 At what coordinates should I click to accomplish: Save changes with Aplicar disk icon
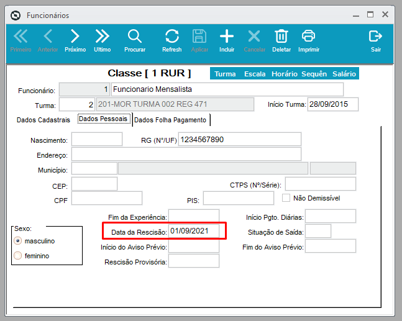[x=199, y=41]
